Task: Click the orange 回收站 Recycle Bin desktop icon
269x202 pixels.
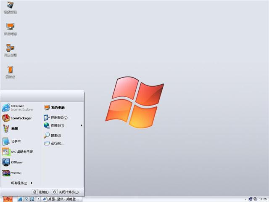Action: (x=10, y=72)
